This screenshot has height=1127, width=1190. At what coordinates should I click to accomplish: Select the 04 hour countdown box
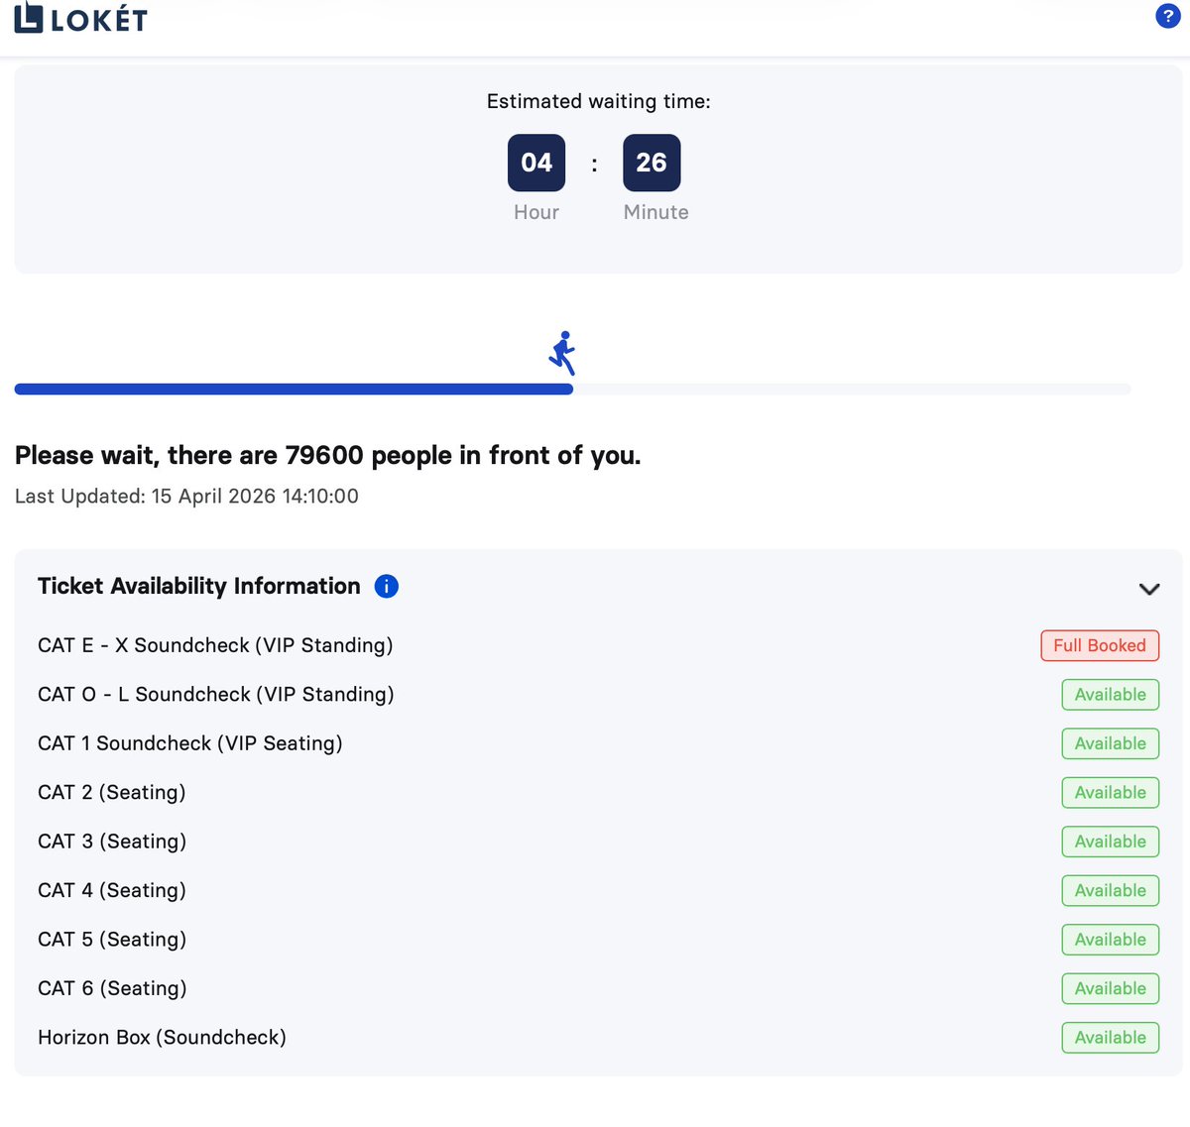(x=536, y=163)
